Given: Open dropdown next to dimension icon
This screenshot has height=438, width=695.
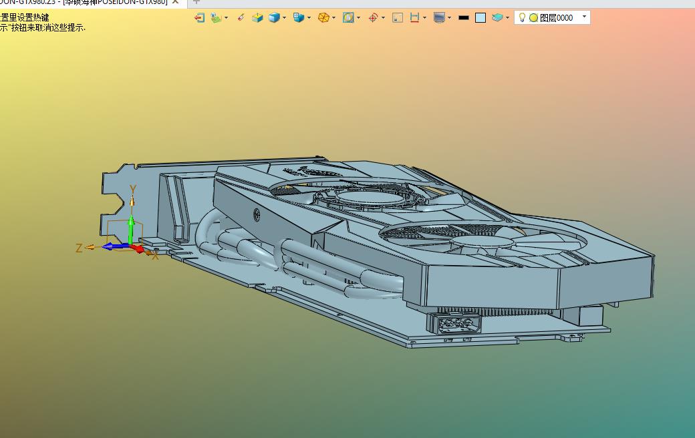Looking at the screenshot, I should tap(424, 18).
